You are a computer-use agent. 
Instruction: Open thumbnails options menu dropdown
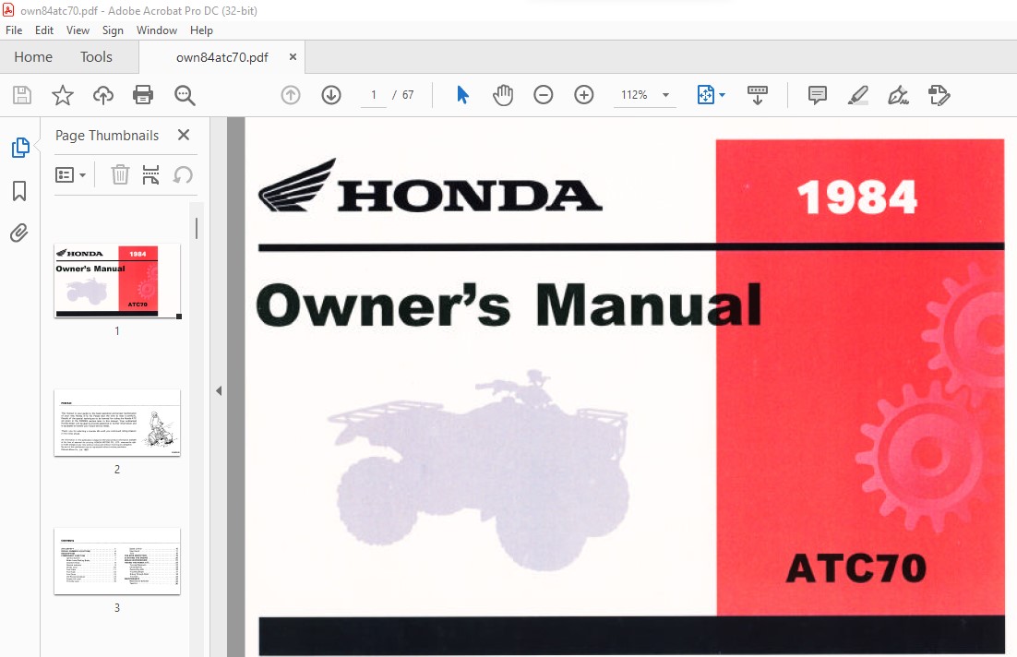[71, 174]
